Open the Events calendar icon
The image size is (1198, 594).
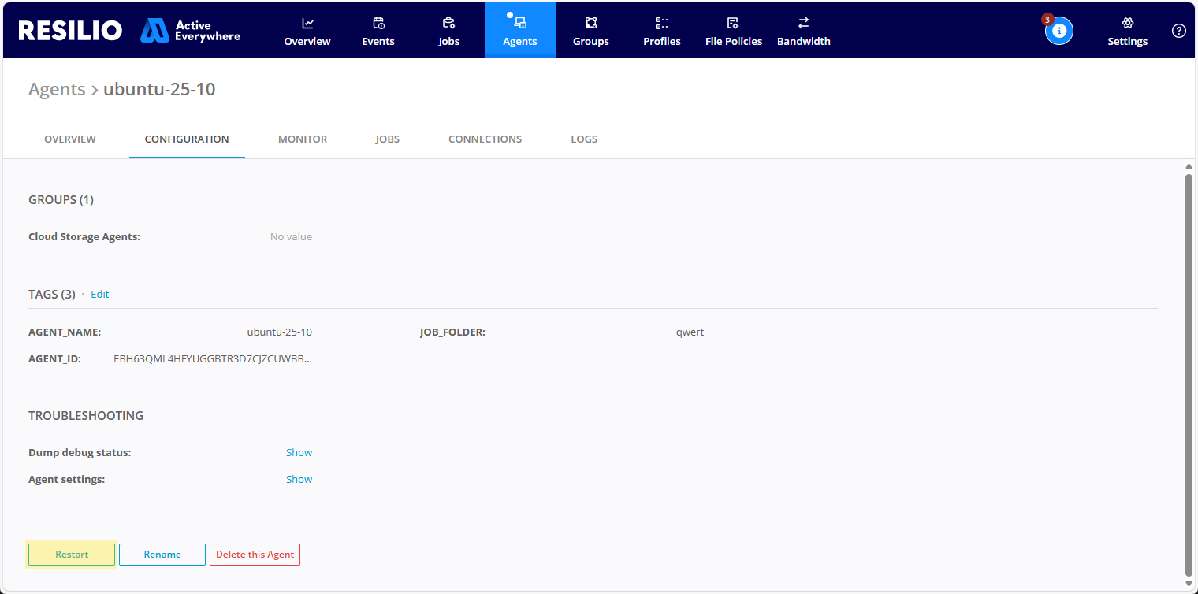[x=378, y=23]
